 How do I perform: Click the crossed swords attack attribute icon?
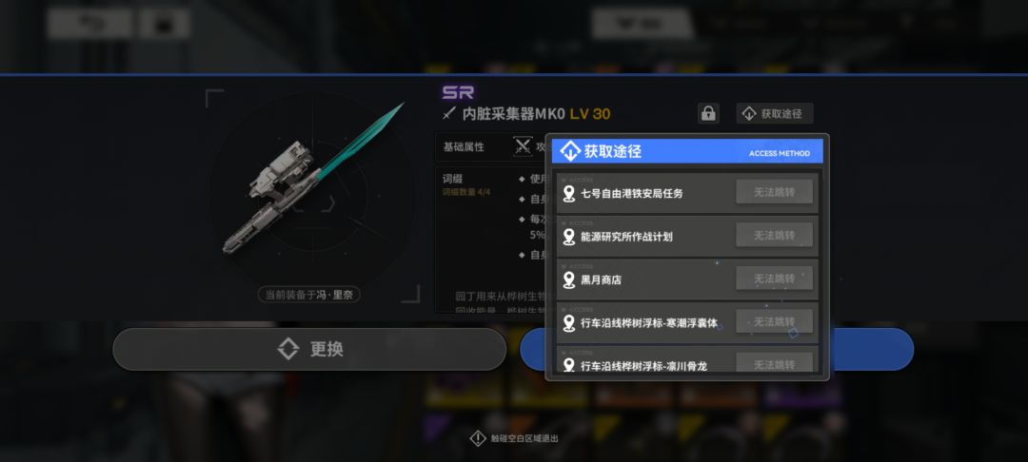(523, 146)
